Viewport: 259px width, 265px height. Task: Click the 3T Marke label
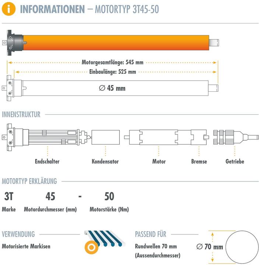click(9, 196)
